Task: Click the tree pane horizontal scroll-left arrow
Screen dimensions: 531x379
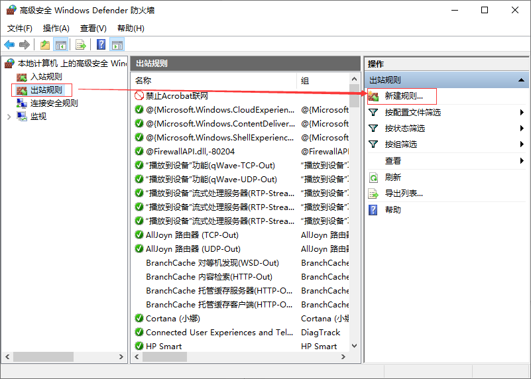Action: tap(7, 356)
